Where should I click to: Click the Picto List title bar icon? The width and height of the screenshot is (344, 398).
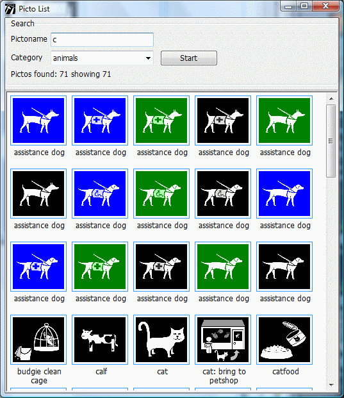tap(10, 8)
